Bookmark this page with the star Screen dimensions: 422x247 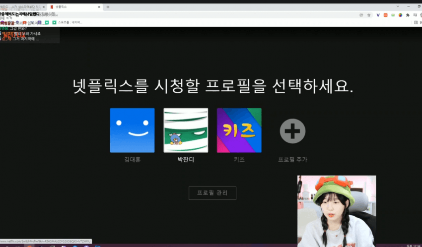point(369,15)
